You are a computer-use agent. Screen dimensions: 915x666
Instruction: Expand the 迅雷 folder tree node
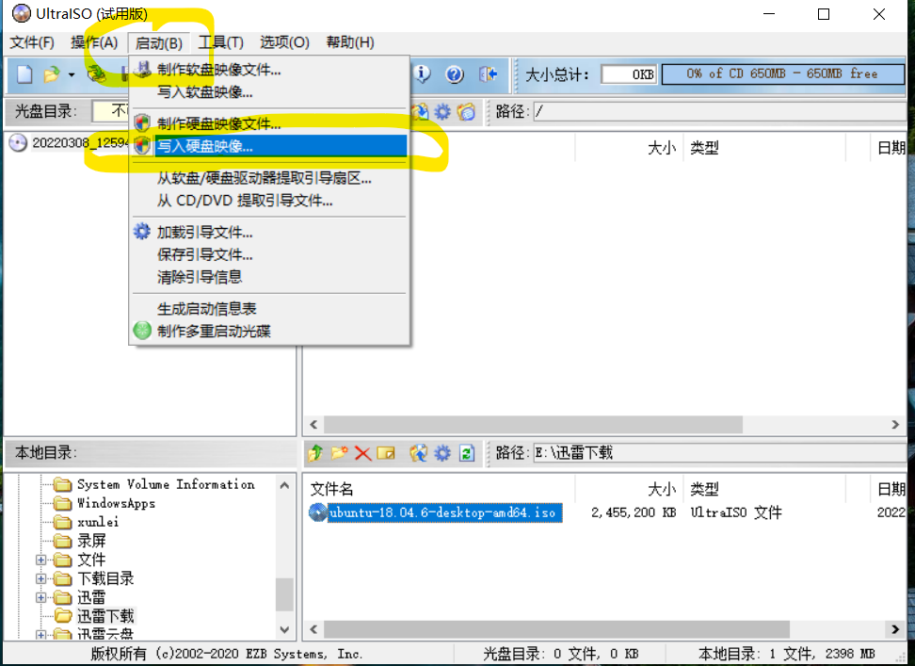(40, 597)
